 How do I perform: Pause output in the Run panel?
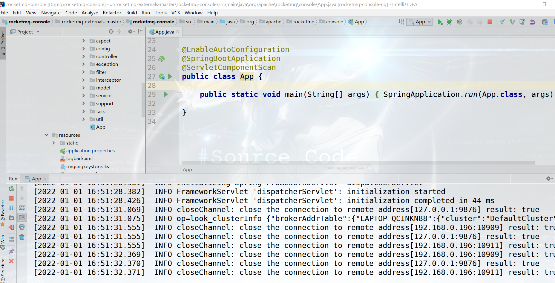11,208
